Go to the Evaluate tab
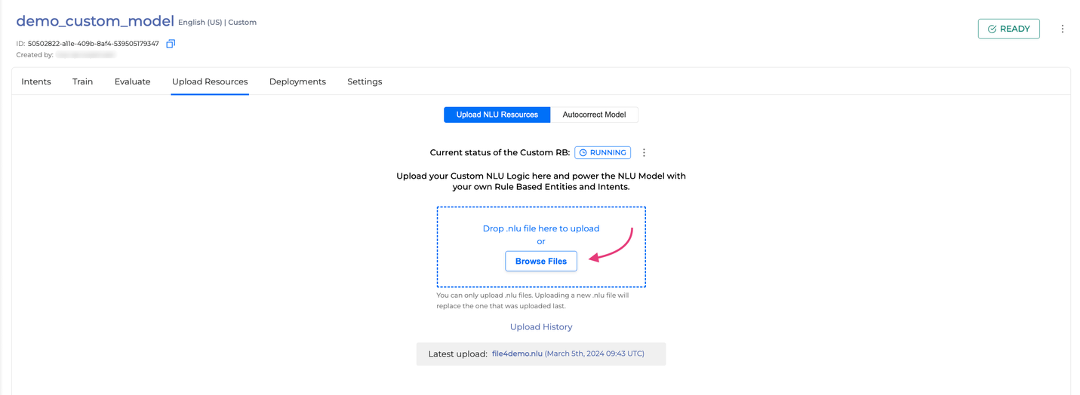The height and width of the screenshot is (395, 1080). 133,81
